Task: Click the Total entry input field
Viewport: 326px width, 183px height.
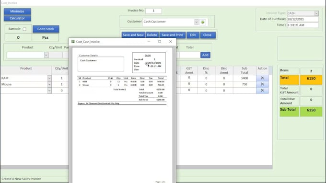Action: coord(190,55)
